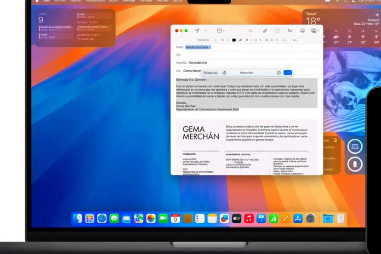Viewport: 381px width, 254px height.
Task: Change the font size 12 stepper
Action: tap(225, 40)
